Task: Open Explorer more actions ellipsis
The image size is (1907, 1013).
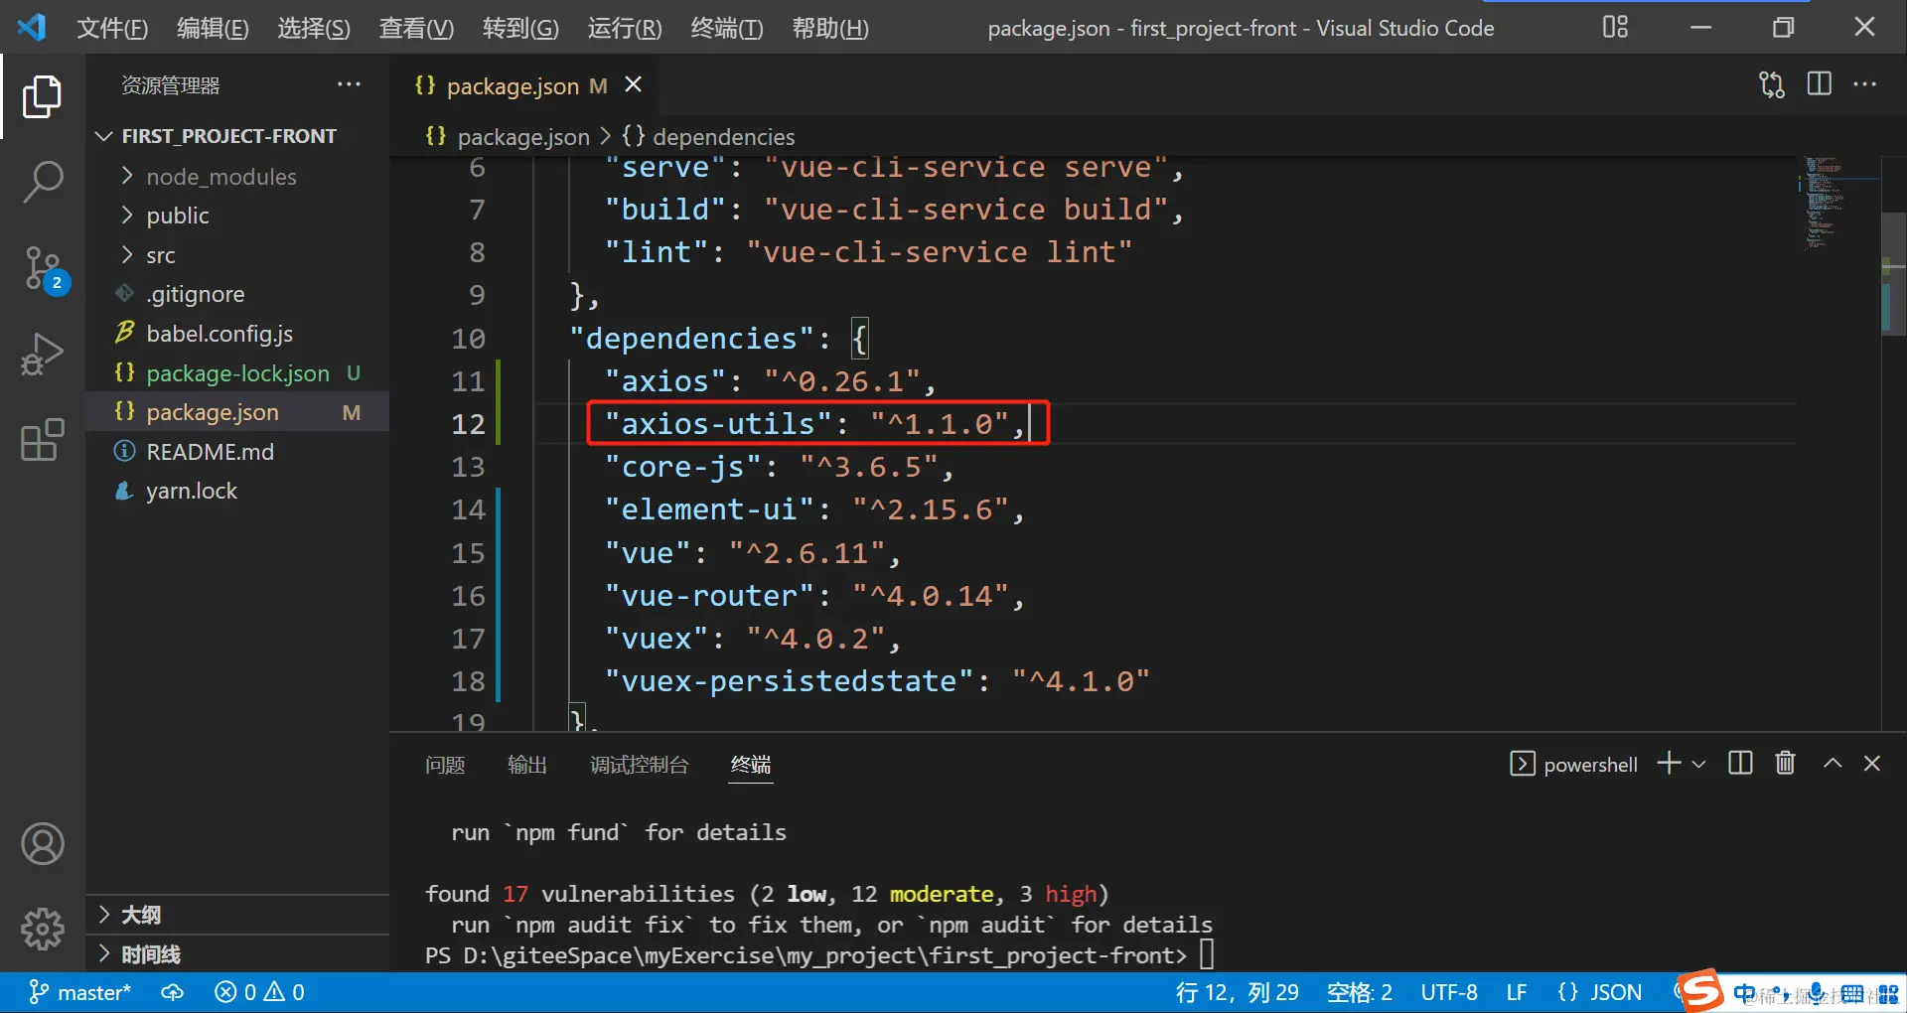Action: 349,84
